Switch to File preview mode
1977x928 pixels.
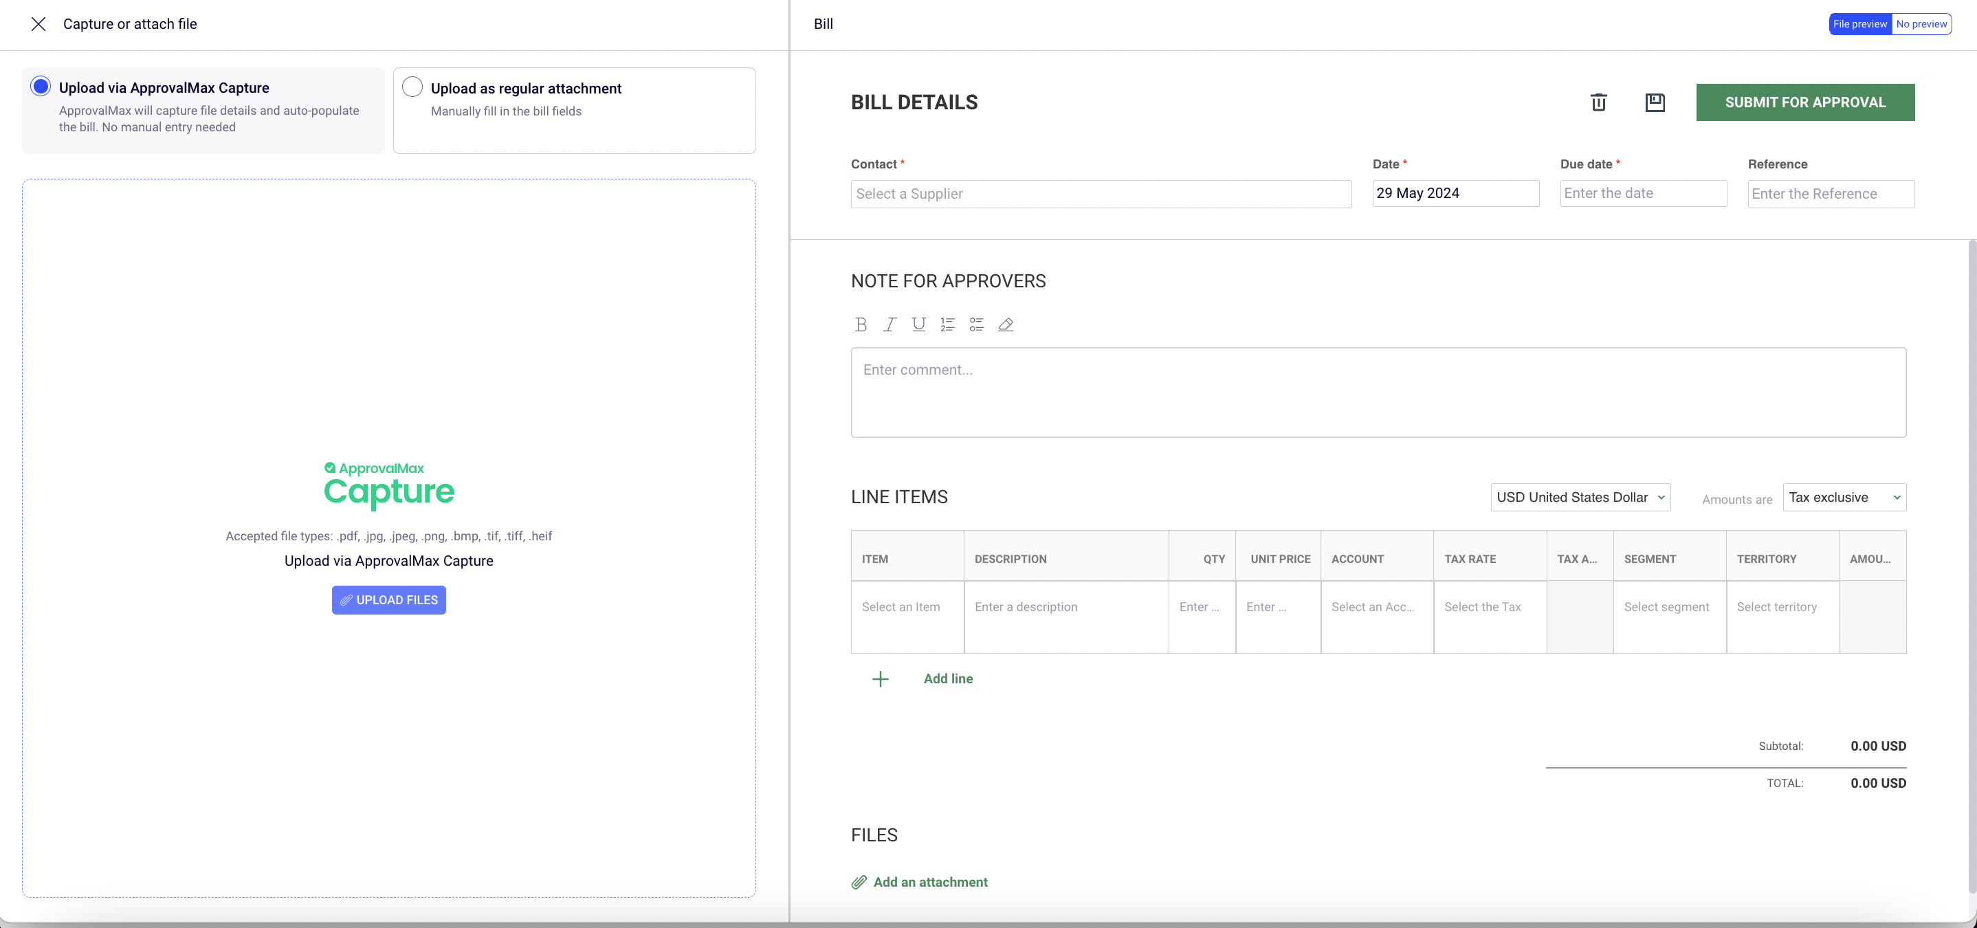click(1859, 24)
